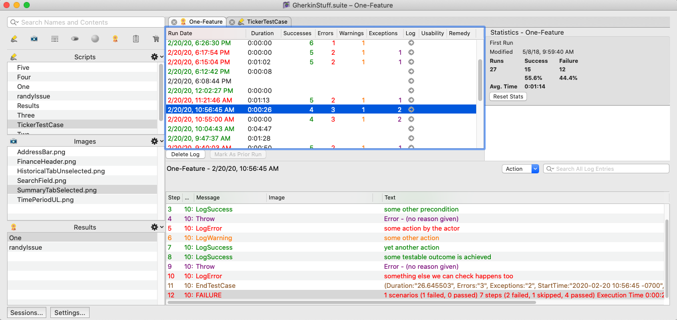The image size is (677, 320).
Task: Open the Images gear menu
Action: tap(157, 142)
